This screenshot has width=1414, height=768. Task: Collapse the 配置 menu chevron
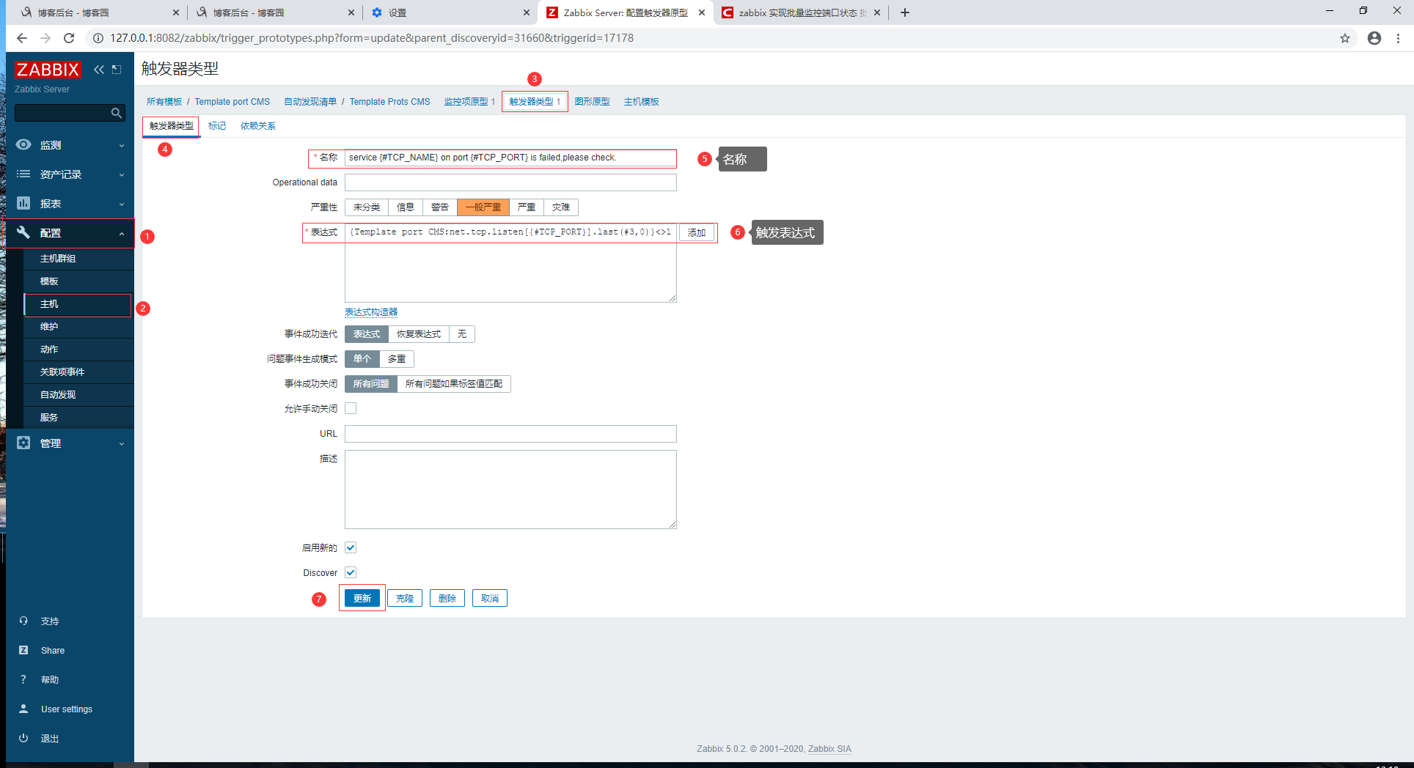pos(122,234)
